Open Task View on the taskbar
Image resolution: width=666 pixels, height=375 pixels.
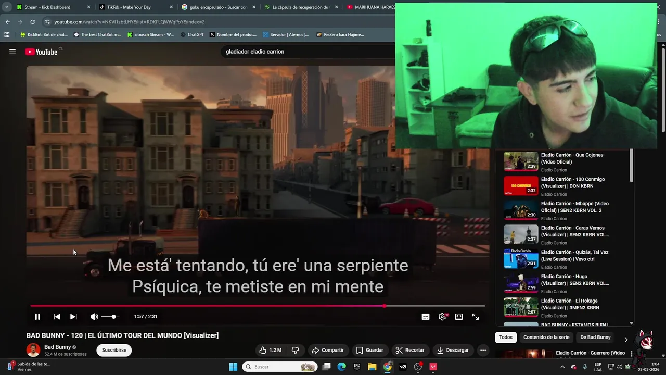tap(326, 367)
